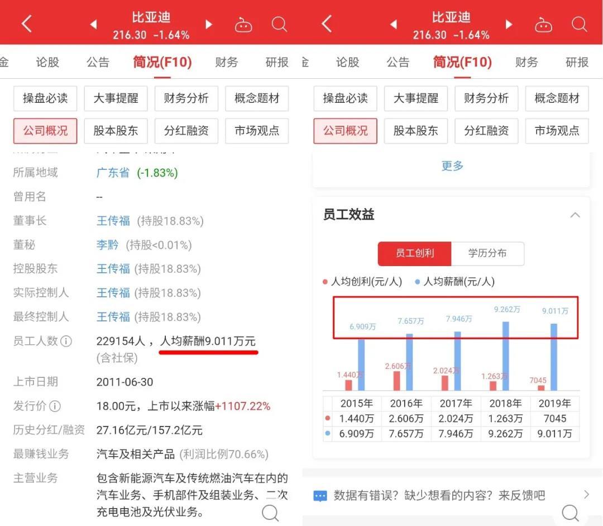Collapse the 员工效益 section chevron
Viewport: 603px width, 526px height.
click(x=575, y=215)
